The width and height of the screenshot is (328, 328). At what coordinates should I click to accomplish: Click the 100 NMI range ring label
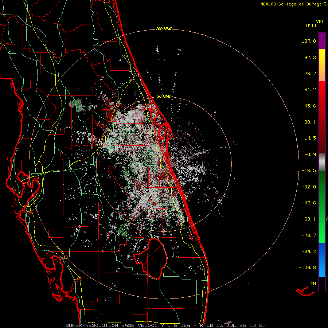pos(164,29)
